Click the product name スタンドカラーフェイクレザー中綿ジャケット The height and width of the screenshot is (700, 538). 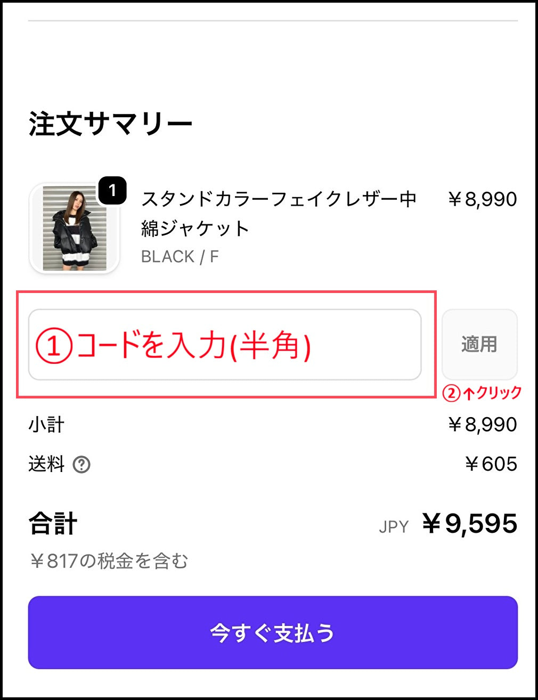click(278, 213)
